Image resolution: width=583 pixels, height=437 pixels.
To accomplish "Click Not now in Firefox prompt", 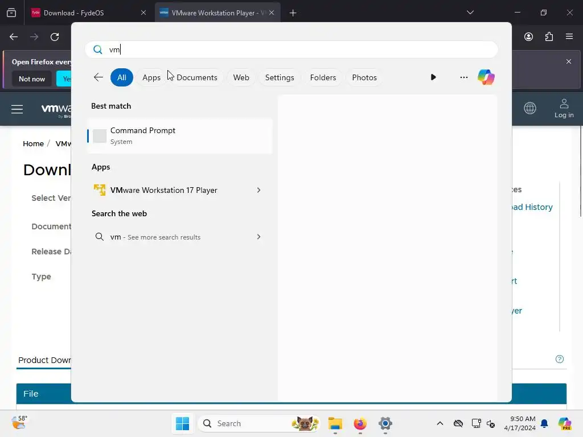I will [x=32, y=79].
